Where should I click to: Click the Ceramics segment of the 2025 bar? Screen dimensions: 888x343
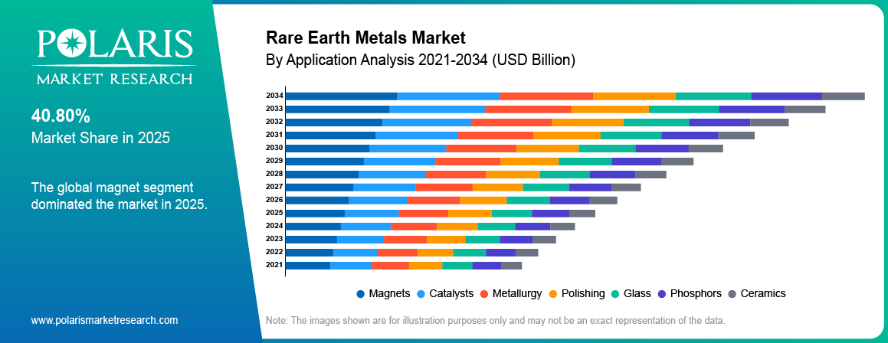582,214
